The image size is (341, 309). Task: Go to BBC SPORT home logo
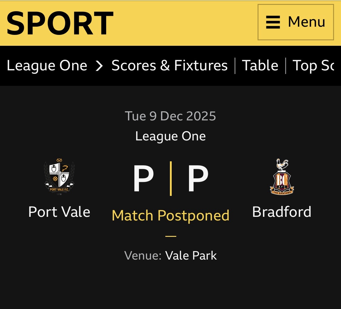[60, 23]
